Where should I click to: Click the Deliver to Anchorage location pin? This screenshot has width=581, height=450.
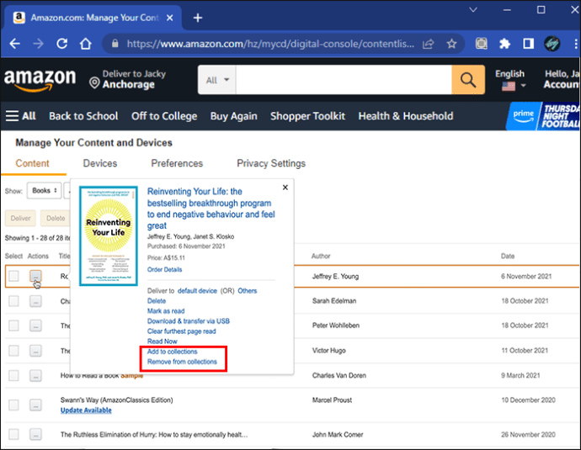(94, 83)
